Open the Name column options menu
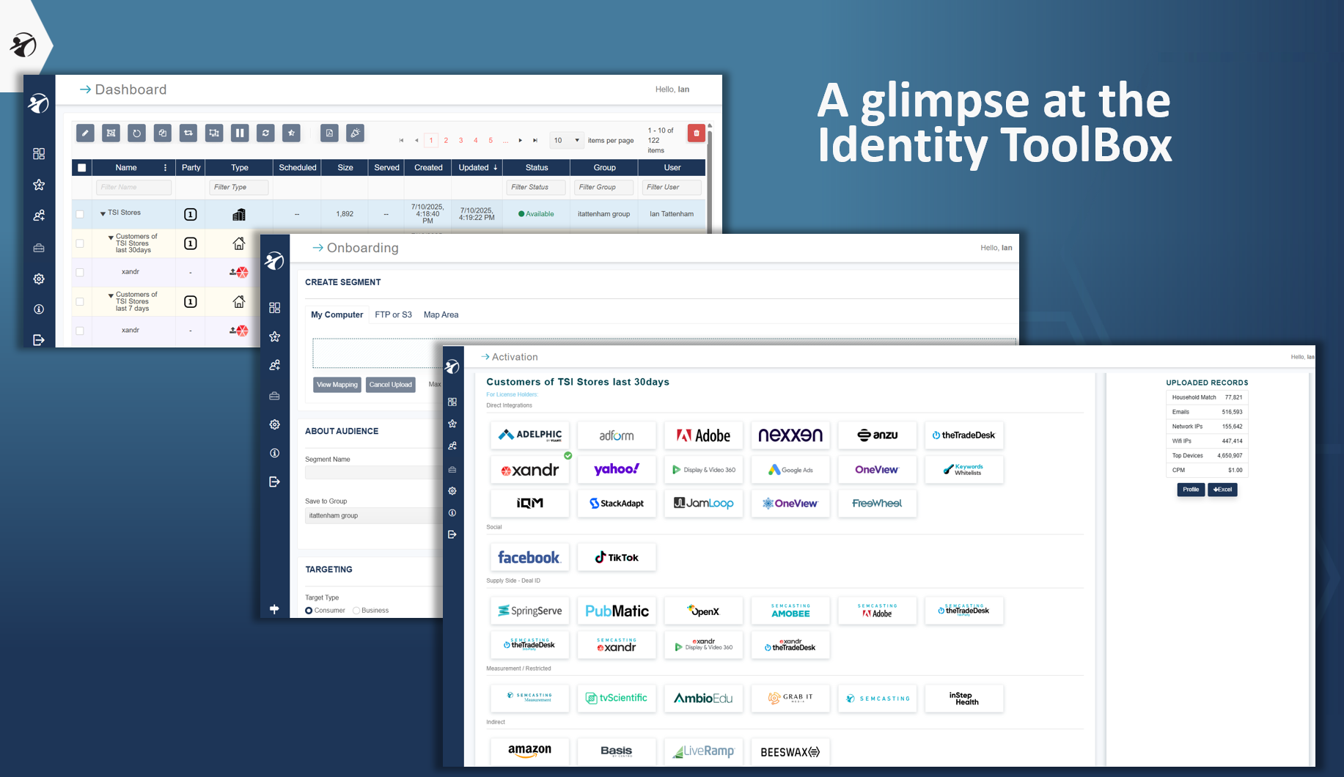This screenshot has height=777, width=1344. click(x=165, y=168)
